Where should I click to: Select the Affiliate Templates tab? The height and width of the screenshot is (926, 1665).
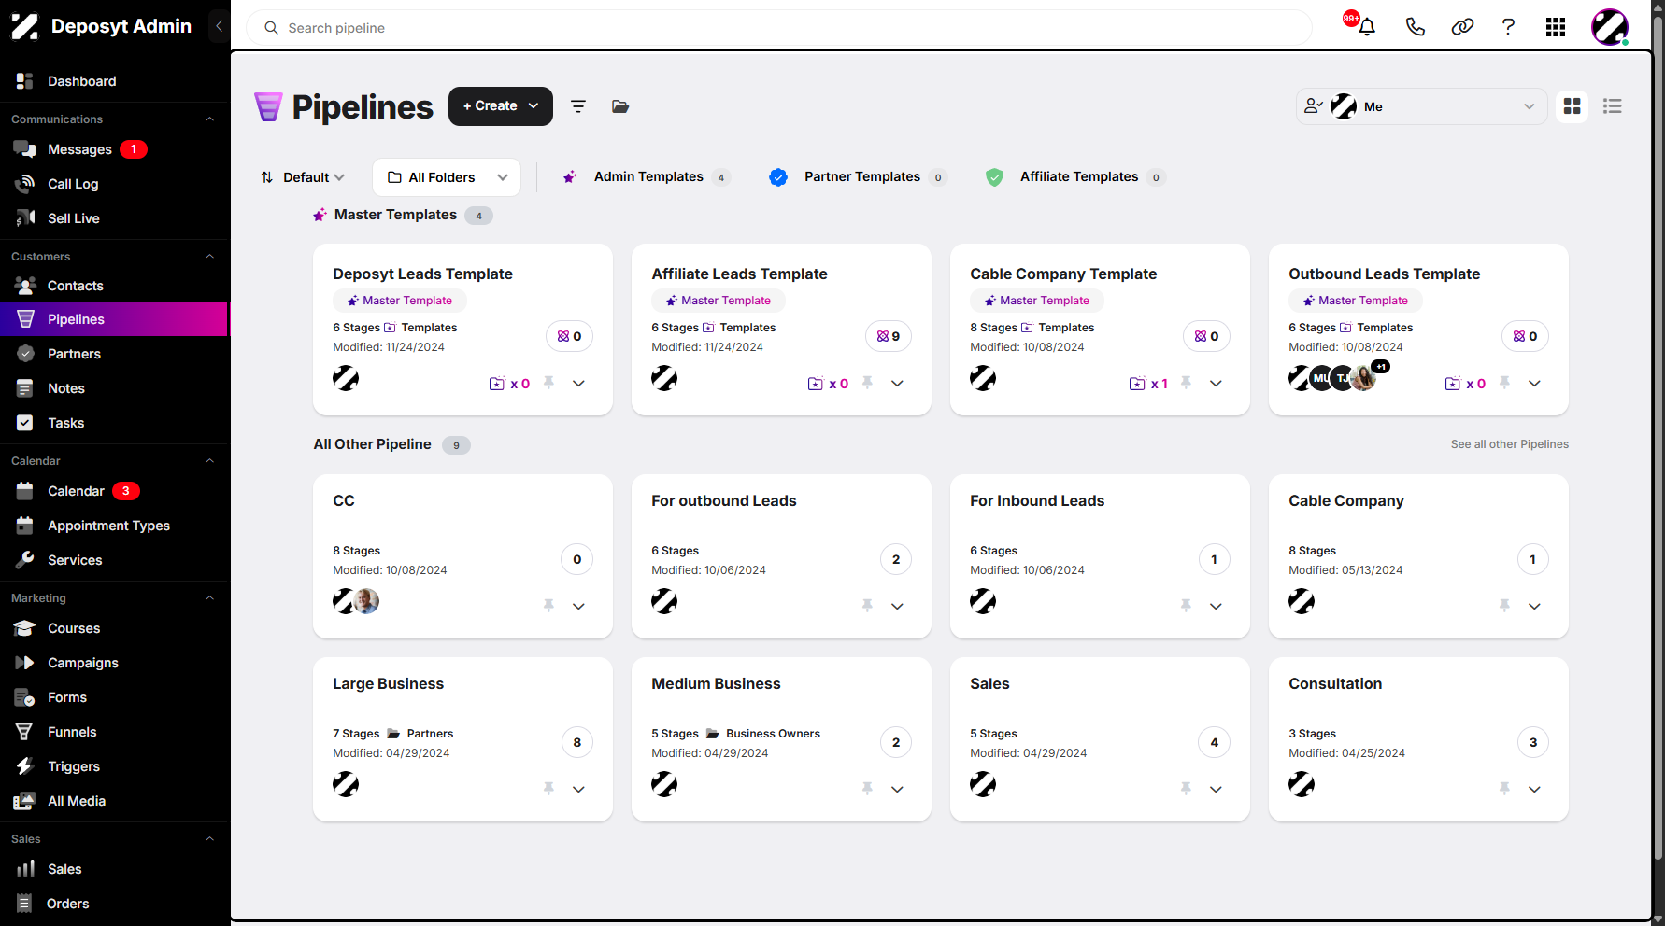coord(1075,177)
